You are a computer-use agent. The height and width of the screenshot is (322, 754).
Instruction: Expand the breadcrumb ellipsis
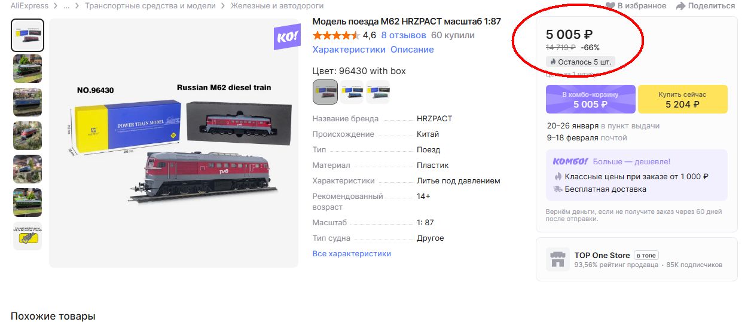(x=66, y=6)
